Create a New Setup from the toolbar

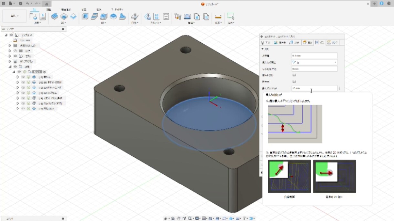[x=33, y=16]
